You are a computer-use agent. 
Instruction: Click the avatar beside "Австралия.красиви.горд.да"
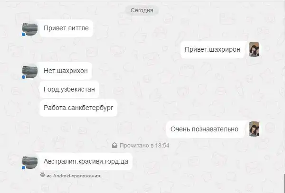(x=30, y=162)
